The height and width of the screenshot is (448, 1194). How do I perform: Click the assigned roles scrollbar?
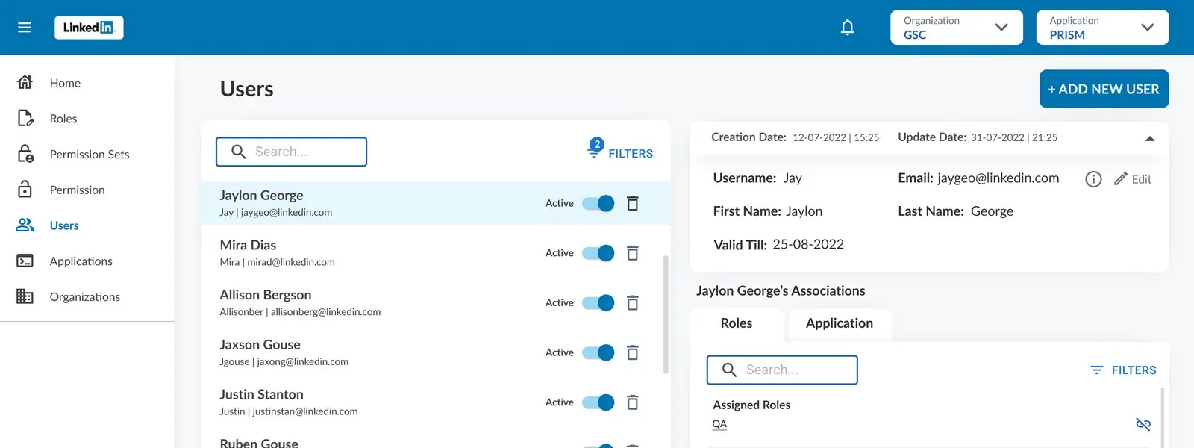[1162, 417]
